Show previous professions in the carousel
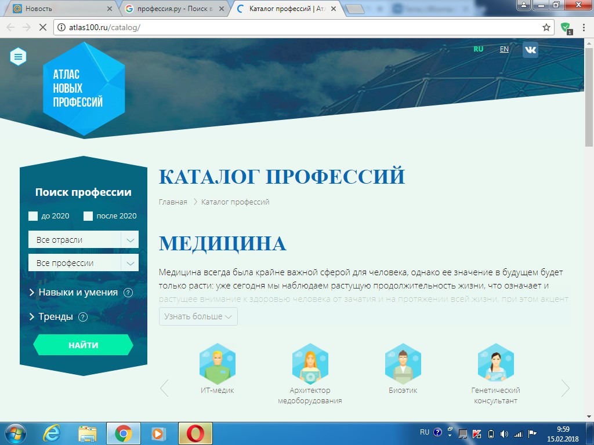 164,388
